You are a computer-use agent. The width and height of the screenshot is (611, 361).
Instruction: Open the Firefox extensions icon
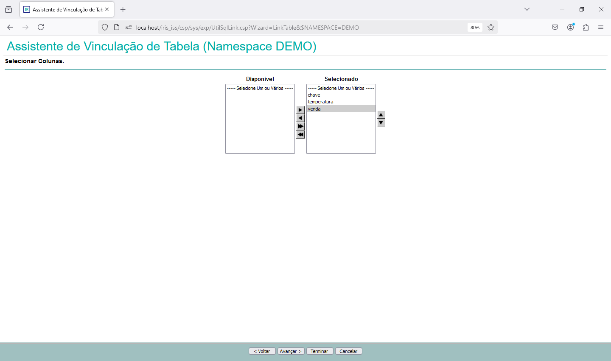coord(586,27)
